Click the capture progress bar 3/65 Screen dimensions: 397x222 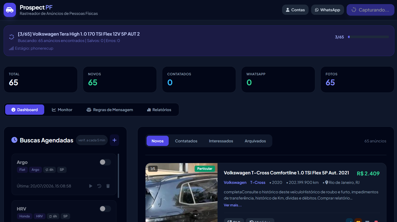[x=368, y=37]
